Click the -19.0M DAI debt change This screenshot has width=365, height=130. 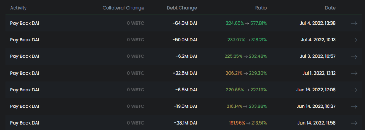pos(185,106)
